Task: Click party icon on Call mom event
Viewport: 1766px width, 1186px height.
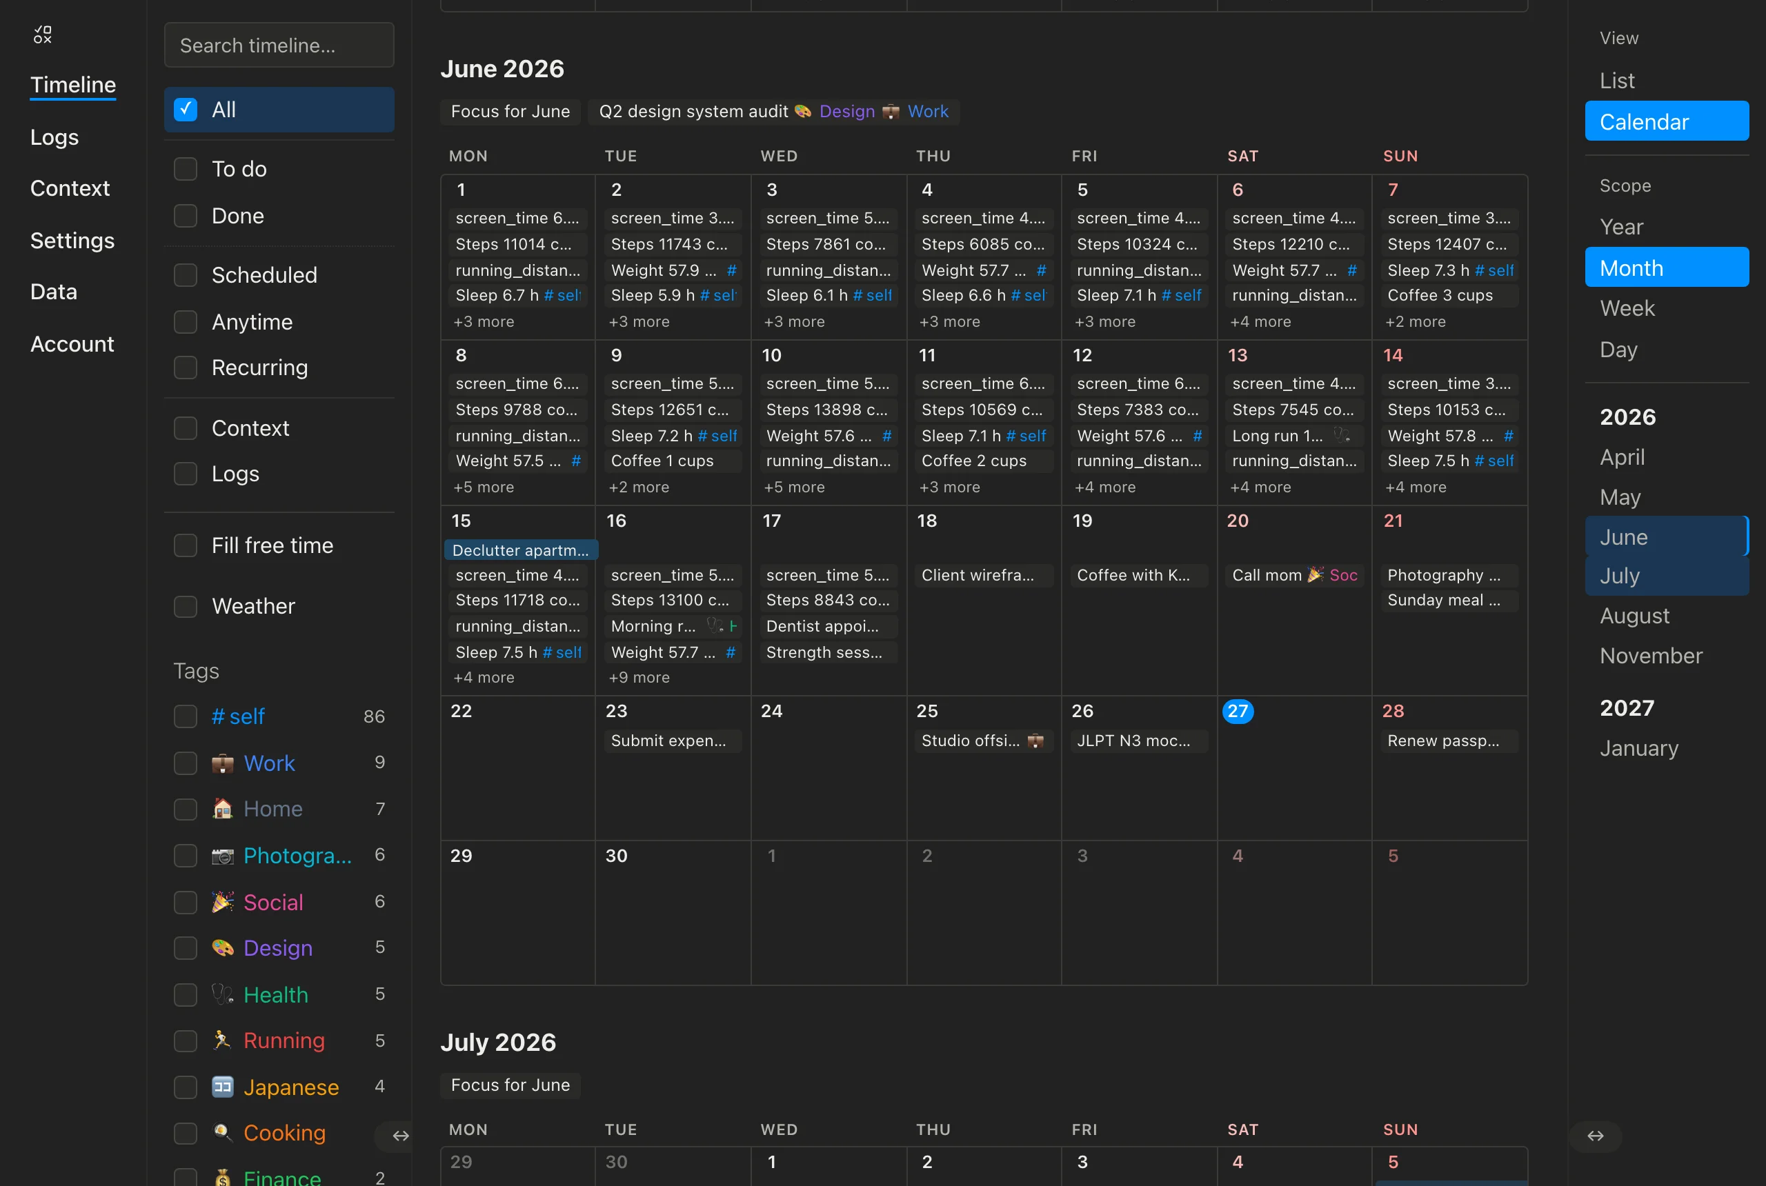Action: coord(1316,575)
